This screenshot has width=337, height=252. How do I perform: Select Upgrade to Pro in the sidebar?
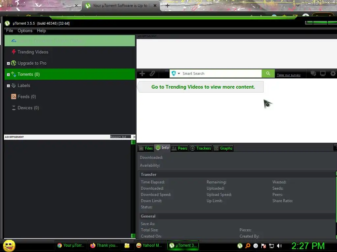[x=70, y=63]
